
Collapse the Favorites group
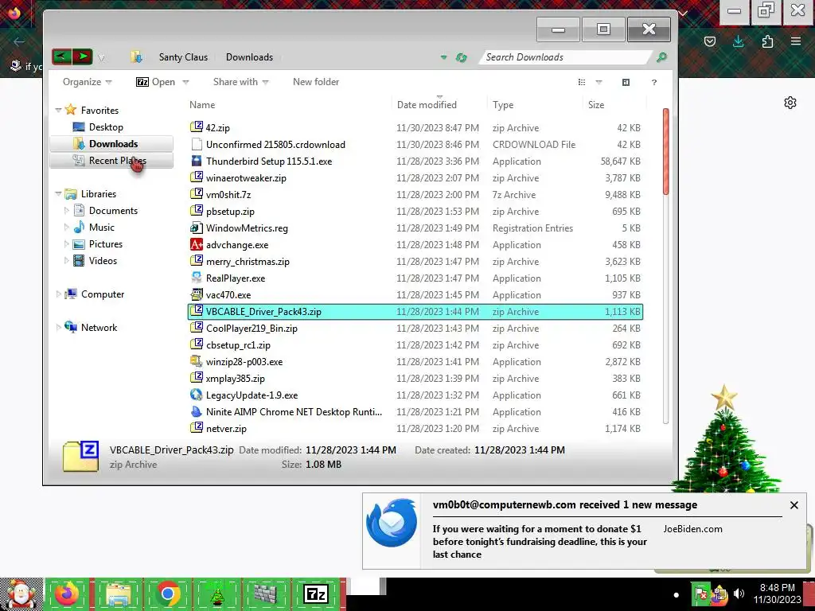click(x=58, y=110)
